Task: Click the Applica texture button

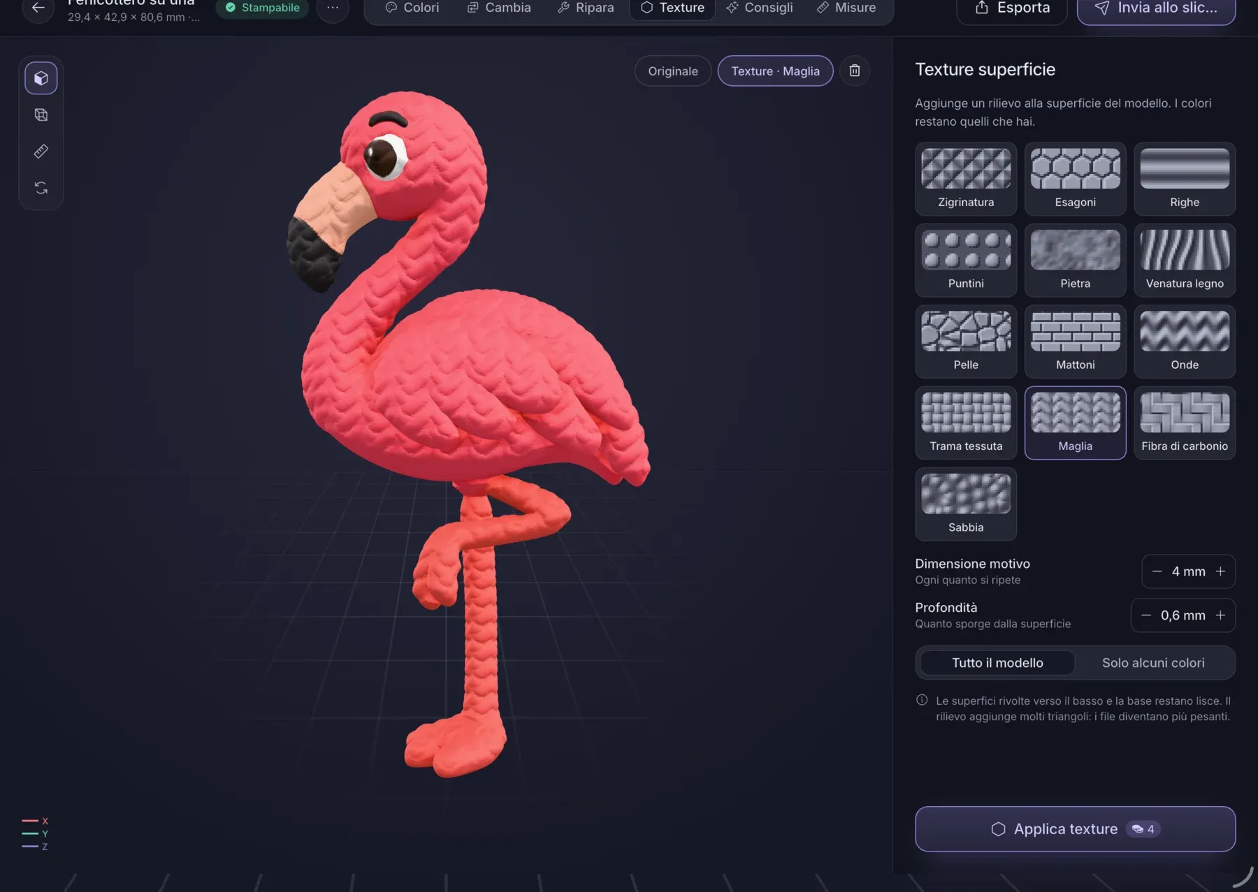Action: 1075,829
